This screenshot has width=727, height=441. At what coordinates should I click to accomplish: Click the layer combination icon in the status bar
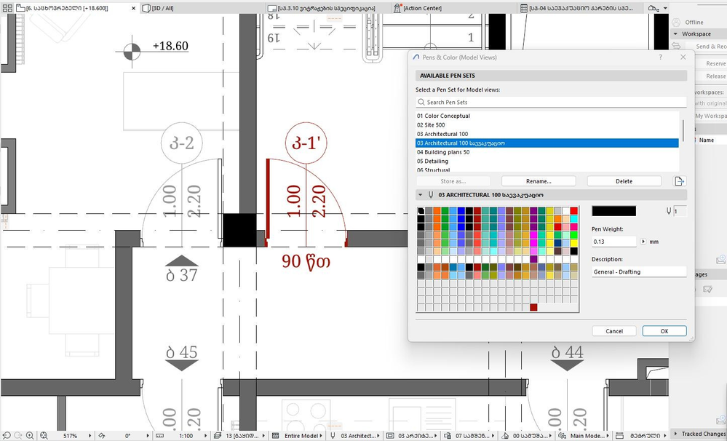pos(218,436)
